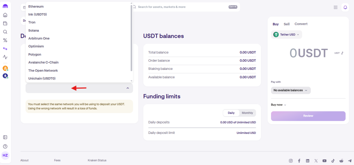Open the Ethereum shortcut icon in sidebar
This screenshot has height=165, width=354.
click(5, 76)
